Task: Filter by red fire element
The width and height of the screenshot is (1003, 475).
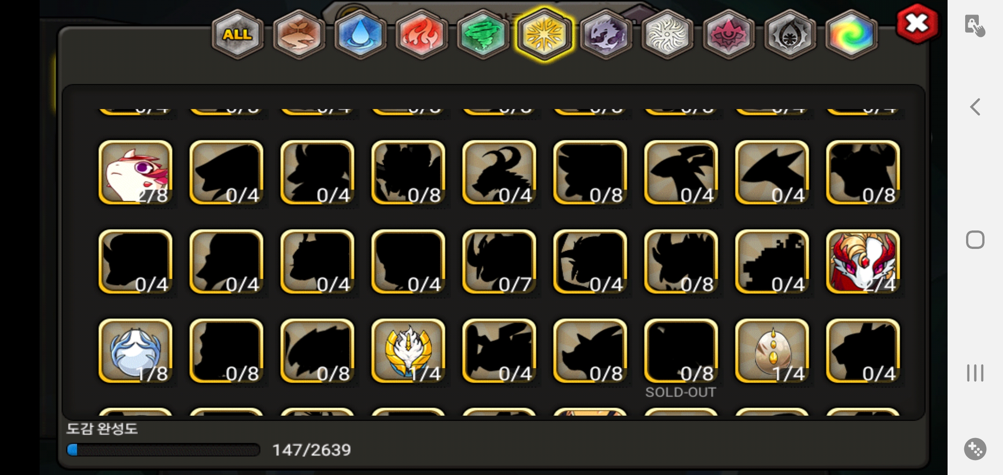Action: click(x=421, y=34)
